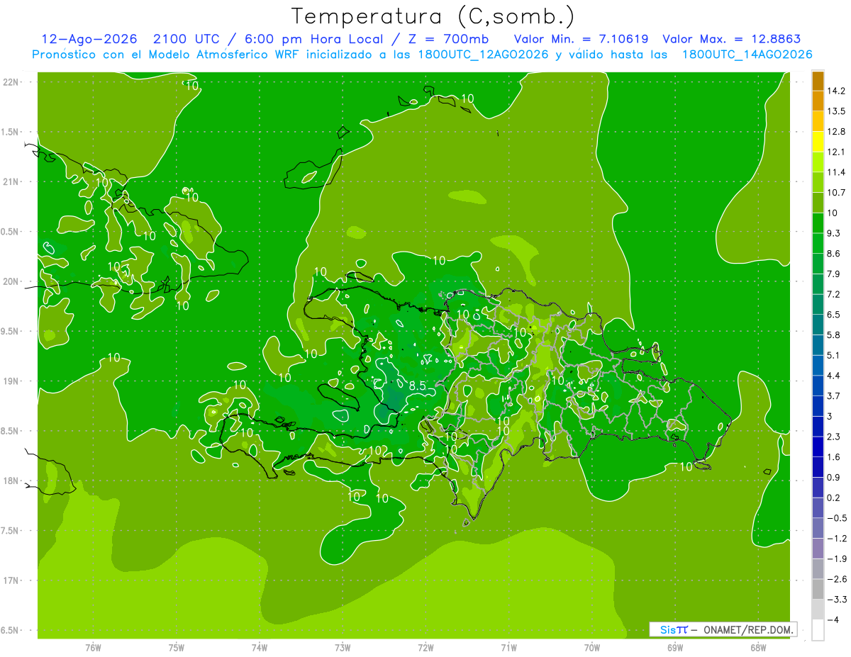This screenshot has height=657, width=851.
Task: Click the legend value "2.3"
Action: tap(834, 437)
